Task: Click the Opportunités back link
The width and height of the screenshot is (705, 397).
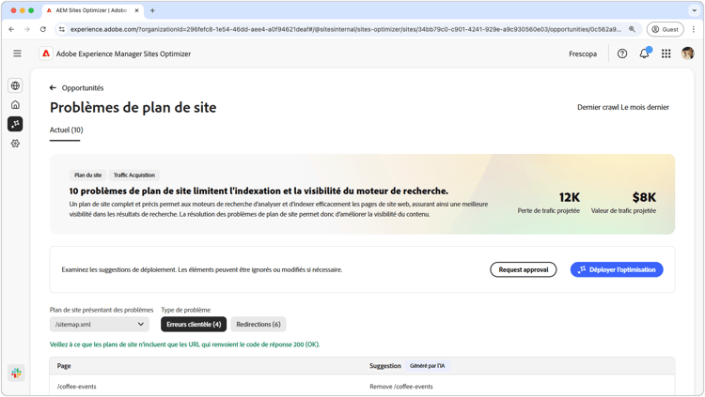Action: pos(83,87)
